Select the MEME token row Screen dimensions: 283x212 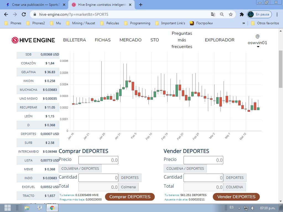click(x=38, y=169)
